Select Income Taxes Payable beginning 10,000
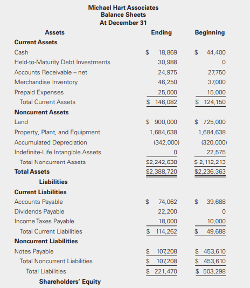This screenshot has height=288, width=250. [217, 221]
